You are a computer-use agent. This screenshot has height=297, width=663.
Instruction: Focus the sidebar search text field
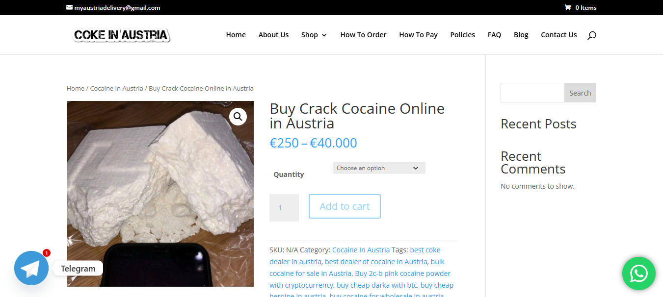pyautogui.click(x=532, y=93)
